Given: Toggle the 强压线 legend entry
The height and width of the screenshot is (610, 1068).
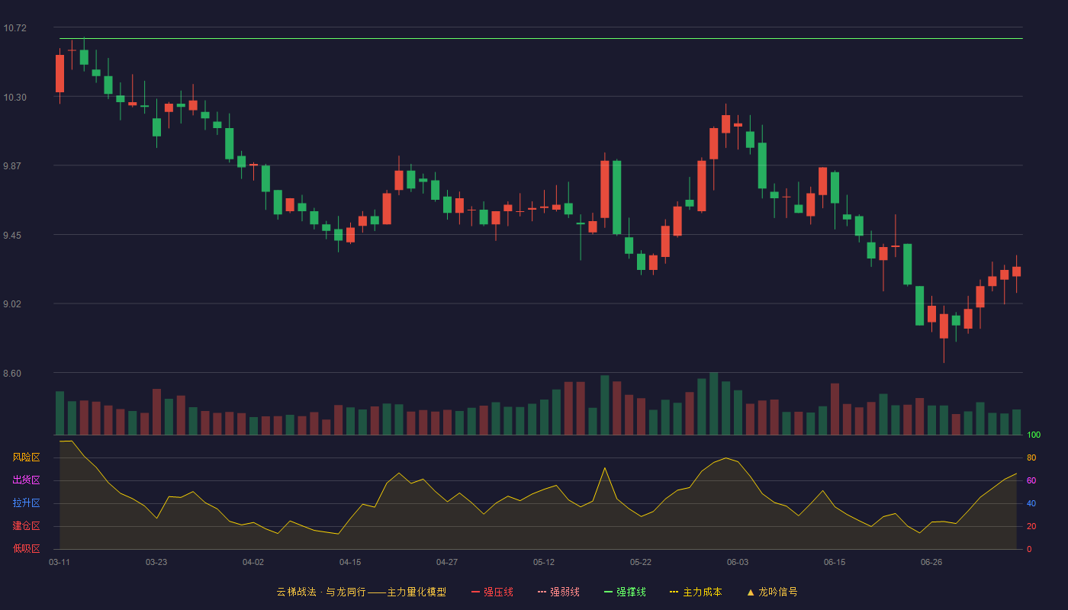Looking at the screenshot, I should click(492, 592).
